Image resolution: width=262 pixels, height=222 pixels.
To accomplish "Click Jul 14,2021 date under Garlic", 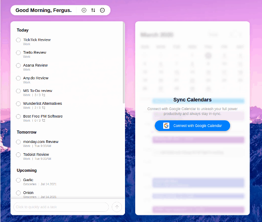I will coord(48,184).
